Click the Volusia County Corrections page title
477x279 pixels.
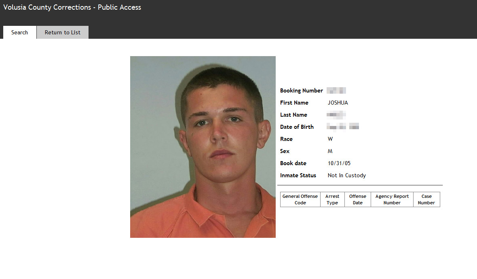(72, 7)
